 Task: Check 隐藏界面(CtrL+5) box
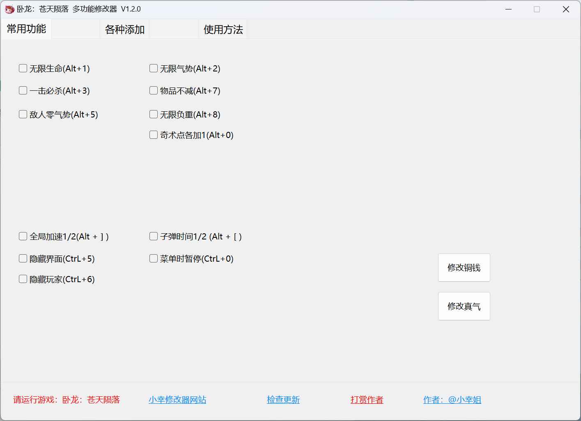[23, 258]
